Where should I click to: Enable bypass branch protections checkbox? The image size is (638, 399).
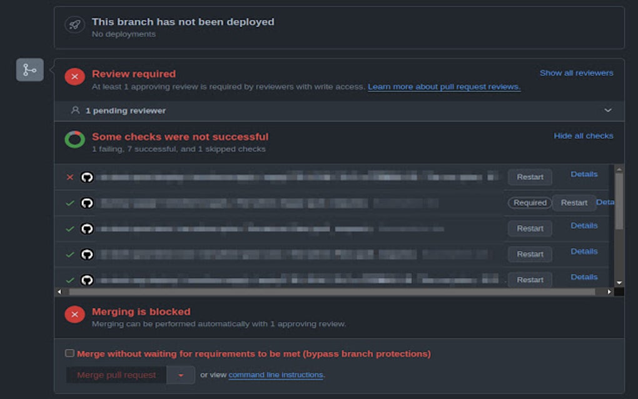[69, 353]
